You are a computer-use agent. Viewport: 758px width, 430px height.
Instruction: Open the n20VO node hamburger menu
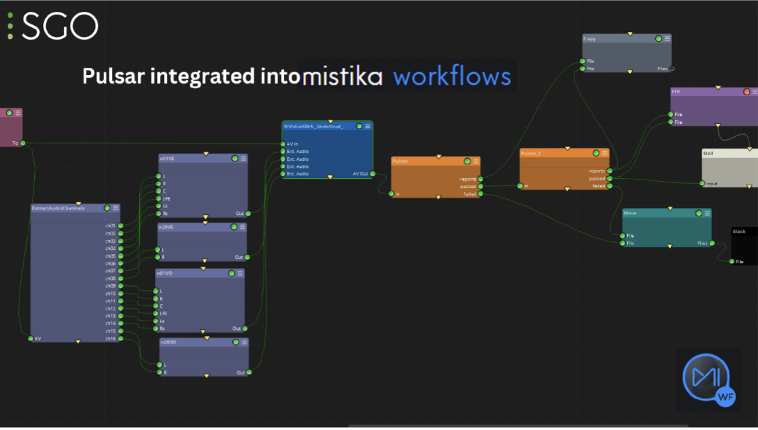point(244,342)
